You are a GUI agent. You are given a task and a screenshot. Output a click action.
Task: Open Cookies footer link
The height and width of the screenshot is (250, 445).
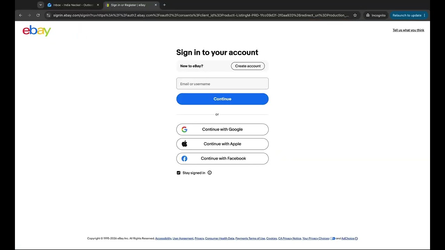272,239
